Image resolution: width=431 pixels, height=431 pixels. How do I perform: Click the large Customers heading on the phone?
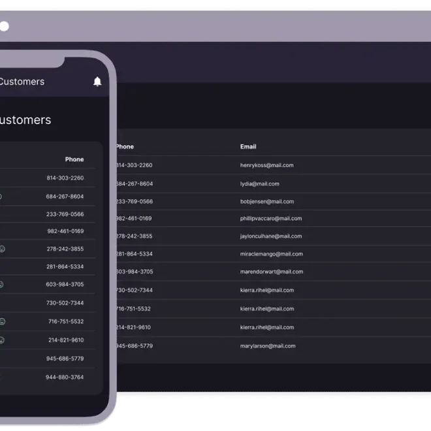pos(24,120)
